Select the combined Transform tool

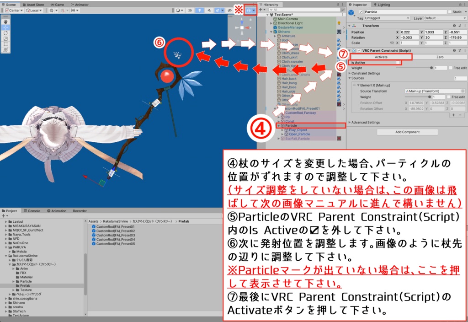5,50
